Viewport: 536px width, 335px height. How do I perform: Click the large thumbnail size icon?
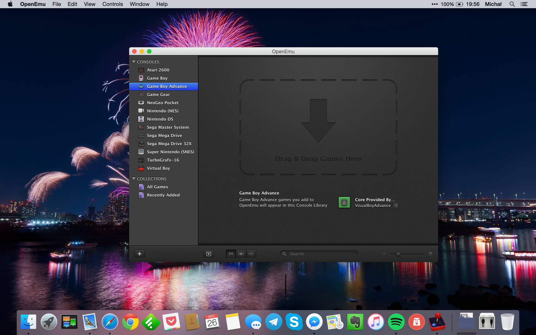(431, 254)
